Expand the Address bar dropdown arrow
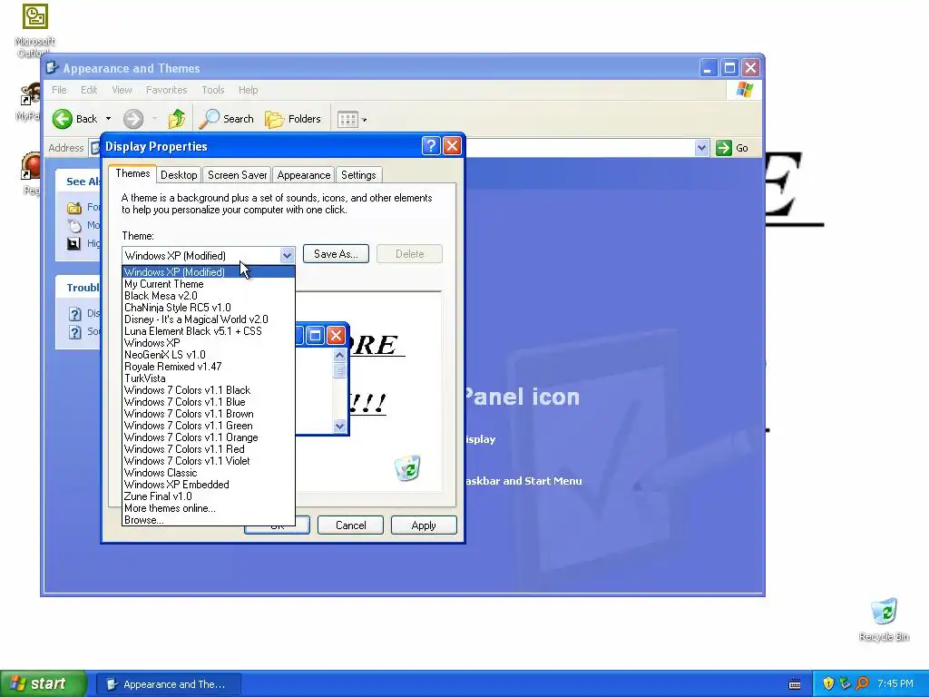Screen dimensions: 929x697 point(701,148)
